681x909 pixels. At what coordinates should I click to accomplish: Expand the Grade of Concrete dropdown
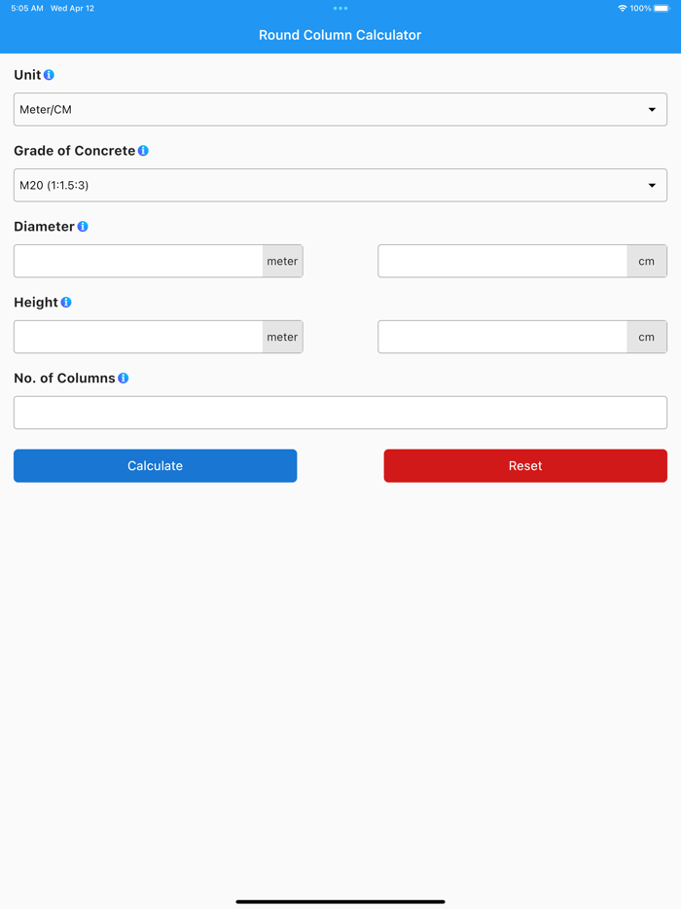click(x=340, y=185)
